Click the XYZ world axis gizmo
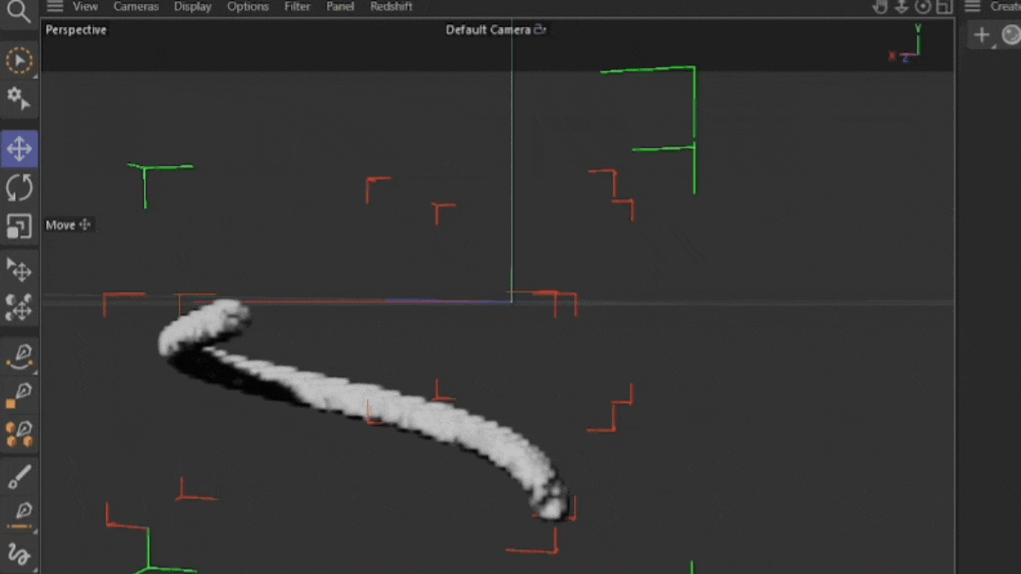 [906, 44]
